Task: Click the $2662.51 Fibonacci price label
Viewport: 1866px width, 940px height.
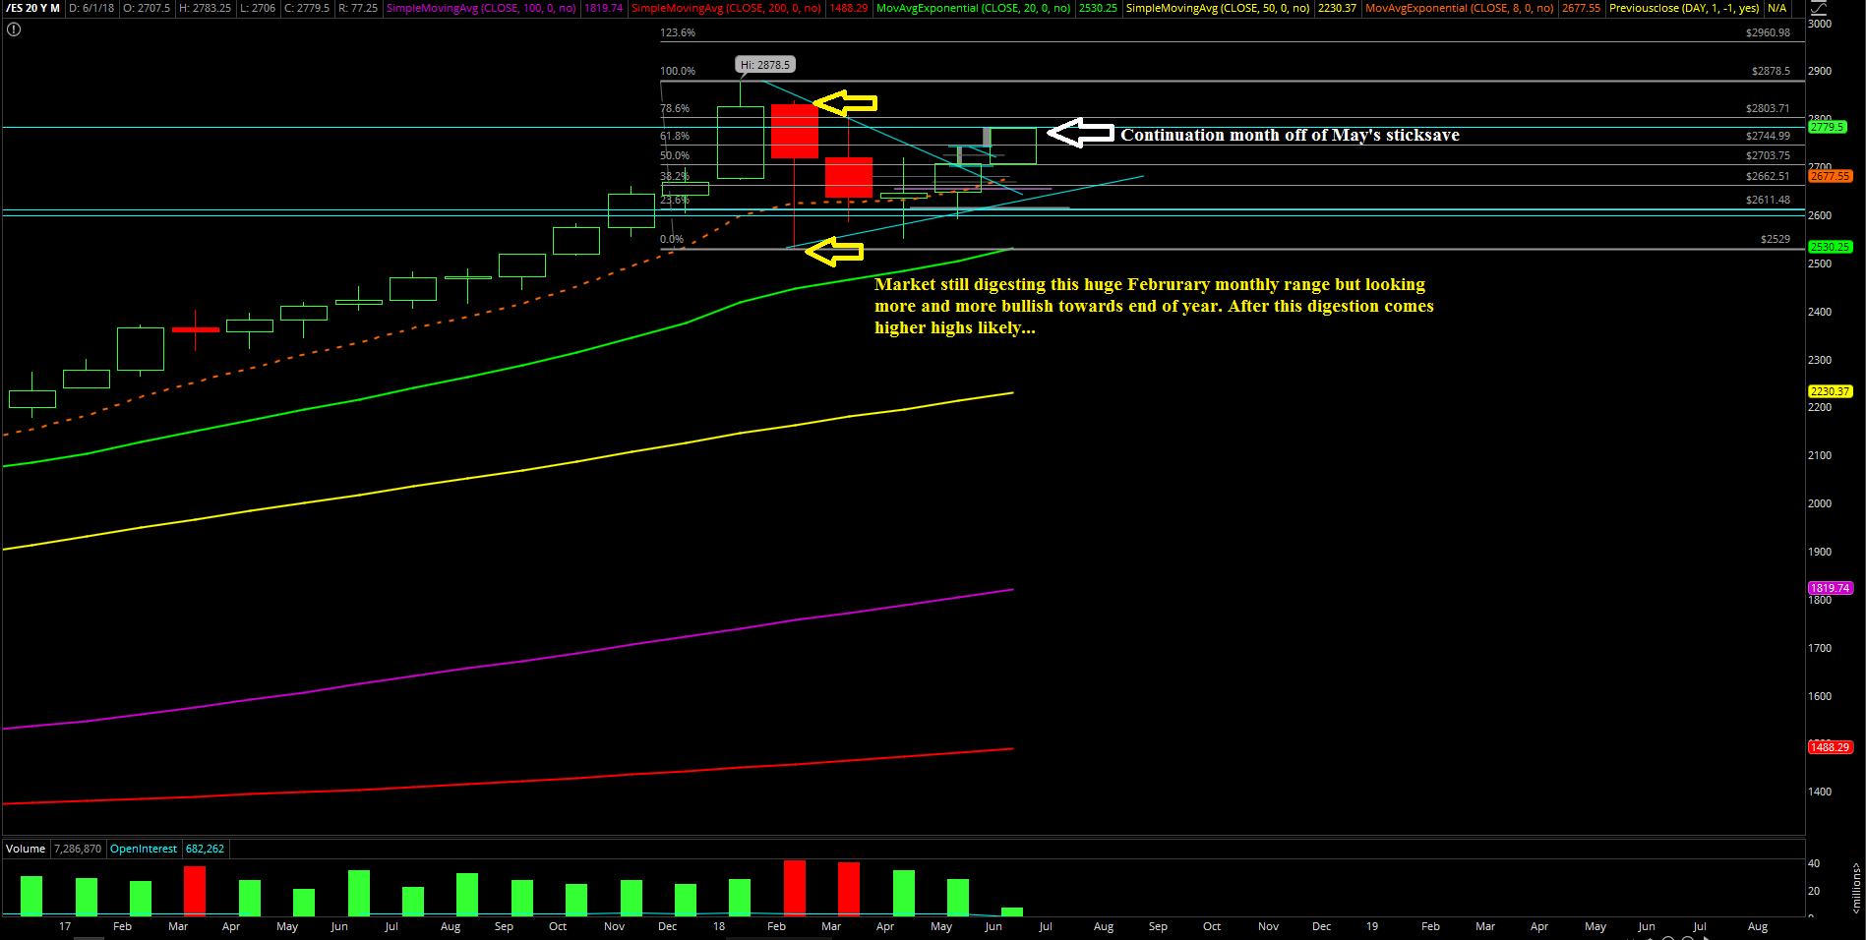Action: (x=1768, y=176)
